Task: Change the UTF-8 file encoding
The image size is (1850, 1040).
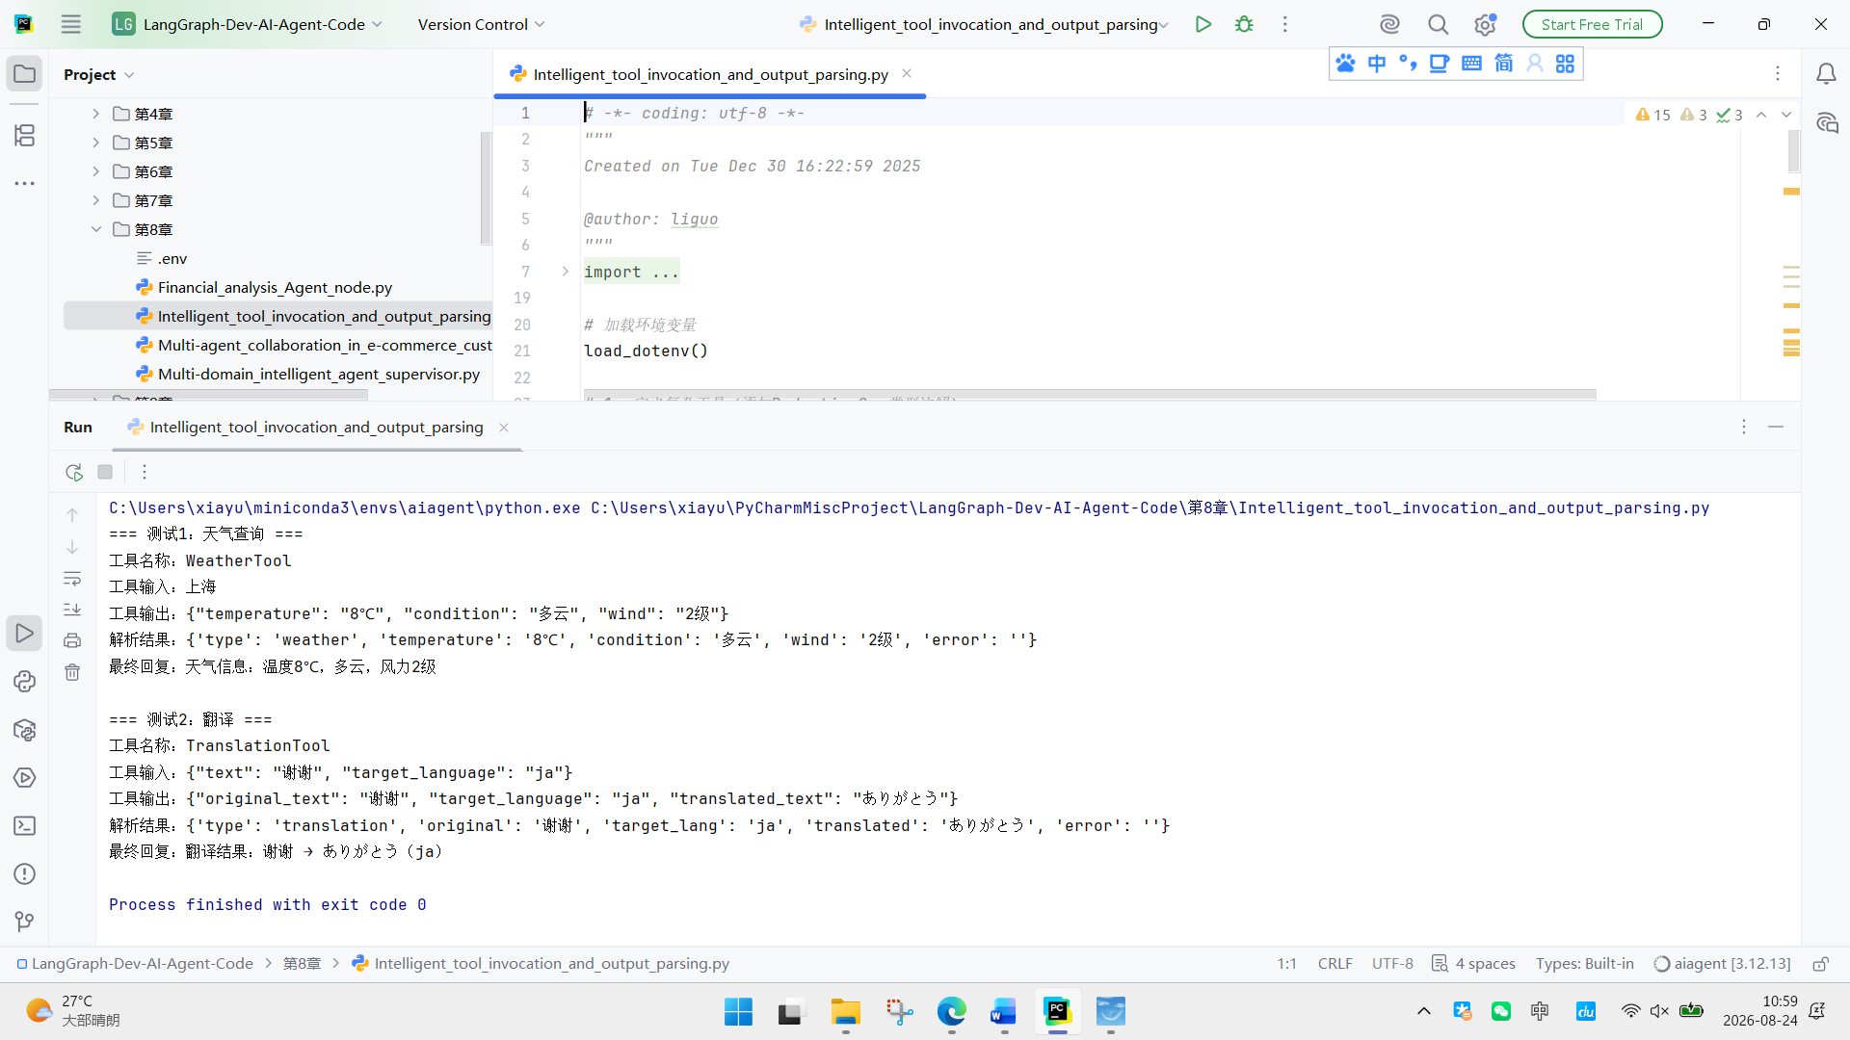Action: click(x=1392, y=964)
